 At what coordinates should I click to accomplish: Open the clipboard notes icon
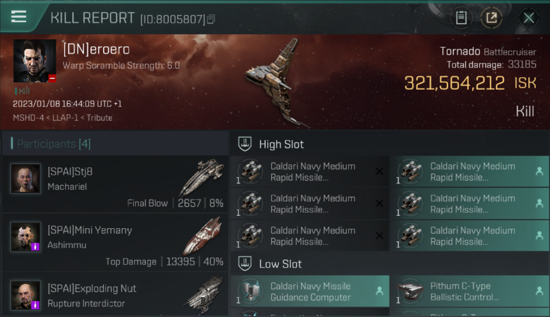(461, 18)
